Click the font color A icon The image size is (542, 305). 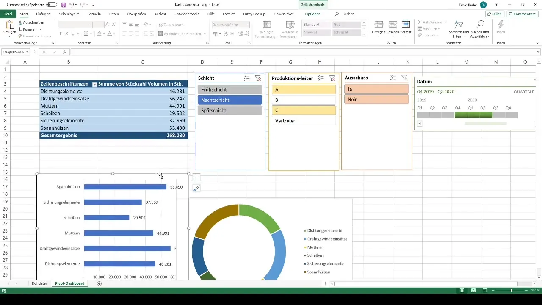(109, 33)
